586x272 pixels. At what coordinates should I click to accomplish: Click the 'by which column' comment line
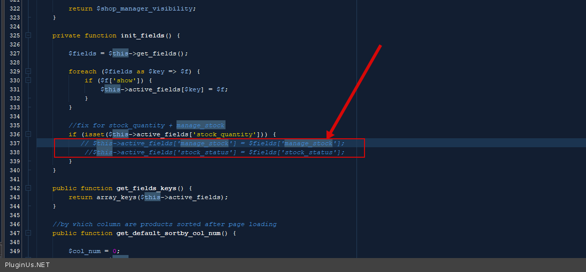pos(164,224)
